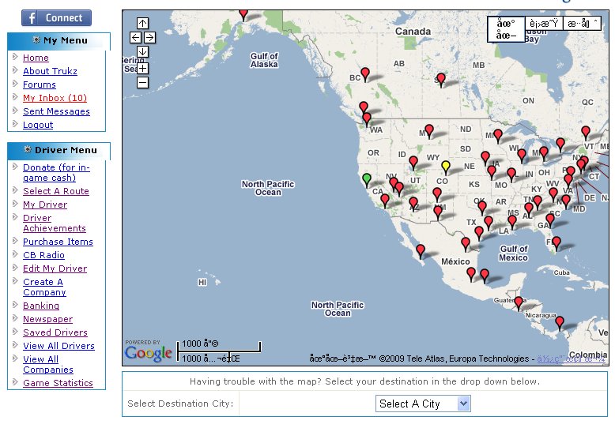Select the yellow map marker in Wyoming

tap(446, 167)
